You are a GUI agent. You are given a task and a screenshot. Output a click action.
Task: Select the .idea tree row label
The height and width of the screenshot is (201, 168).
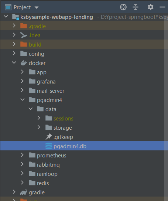pyautogui.click(x=35, y=35)
